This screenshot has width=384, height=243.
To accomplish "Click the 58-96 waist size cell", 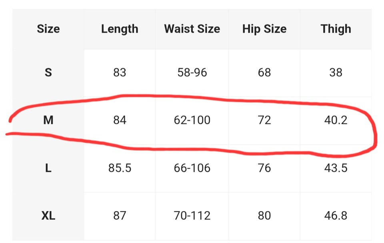I will [x=192, y=72].
